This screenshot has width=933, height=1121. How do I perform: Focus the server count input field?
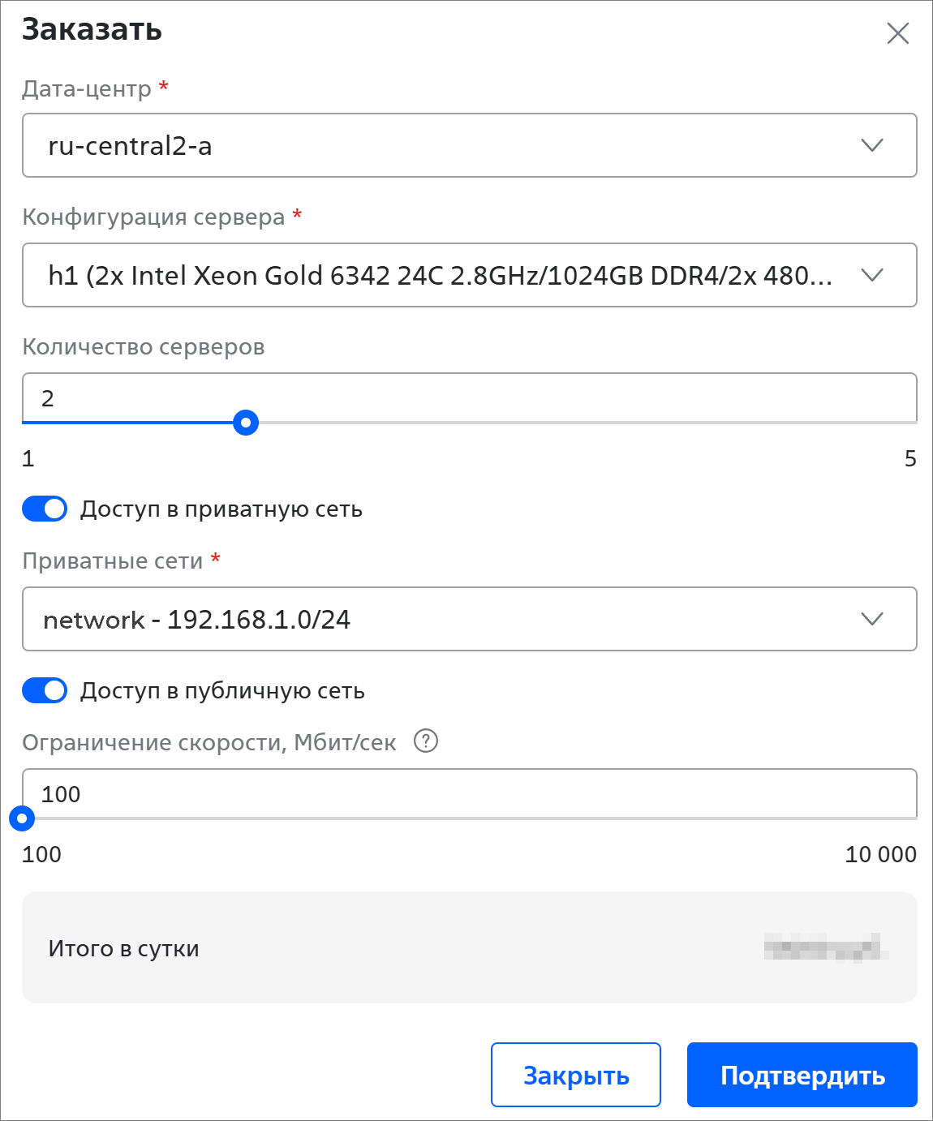tap(469, 397)
